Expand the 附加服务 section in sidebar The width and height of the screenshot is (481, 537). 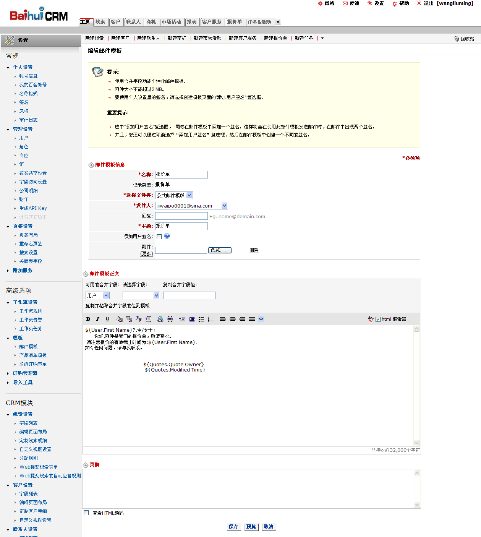(23, 271)
